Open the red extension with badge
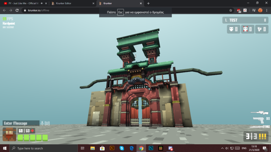 tap(239, 11)
